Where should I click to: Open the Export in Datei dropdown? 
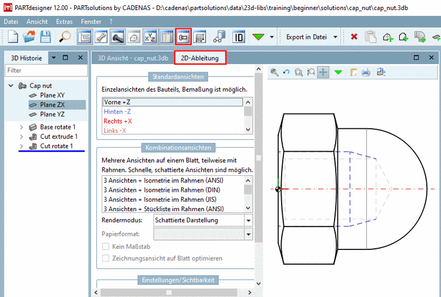click(x=335, y=36)
